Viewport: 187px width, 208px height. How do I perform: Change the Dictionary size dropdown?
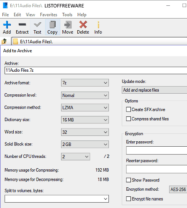pyautogui.click(x=85, y=120)
